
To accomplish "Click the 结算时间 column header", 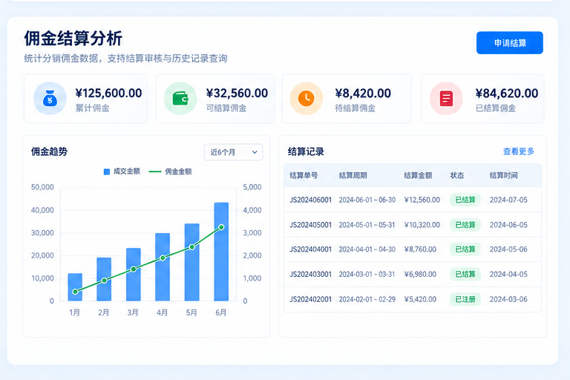I will pyautogui.click(x=503, y=176).
